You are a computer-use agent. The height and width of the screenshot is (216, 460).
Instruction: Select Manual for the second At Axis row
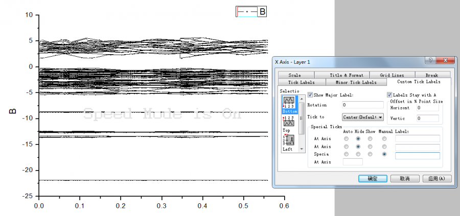[384, 146]
